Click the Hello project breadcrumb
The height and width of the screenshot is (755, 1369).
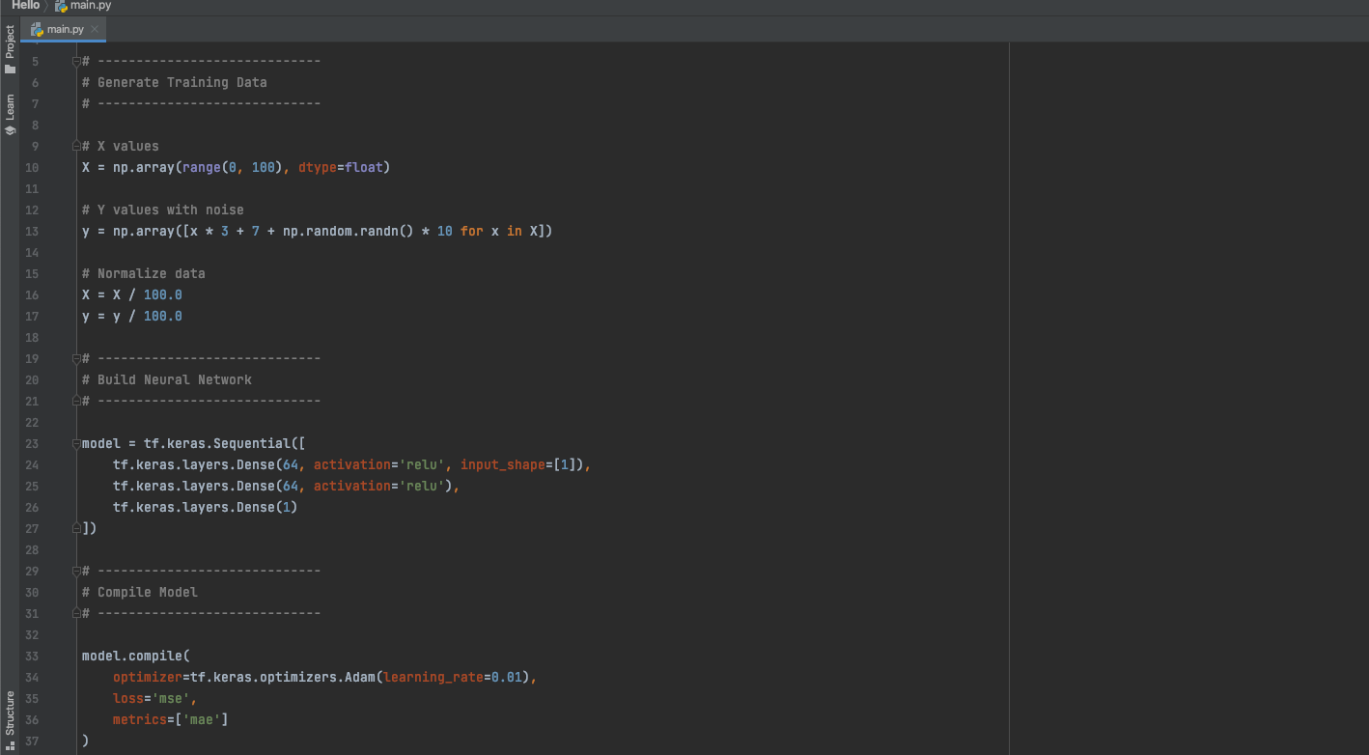click(x=25, y=6)
